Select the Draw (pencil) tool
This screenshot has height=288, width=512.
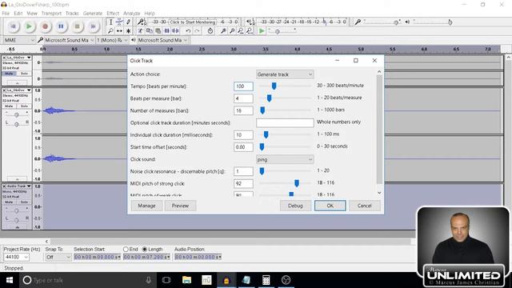point(128,22)
